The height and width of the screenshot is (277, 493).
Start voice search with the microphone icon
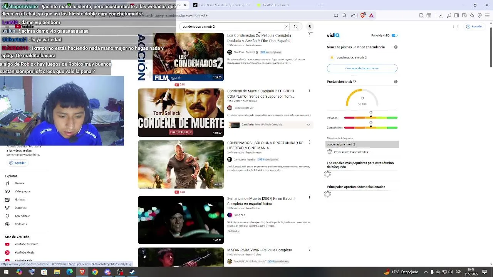click(x=310, y=27)
